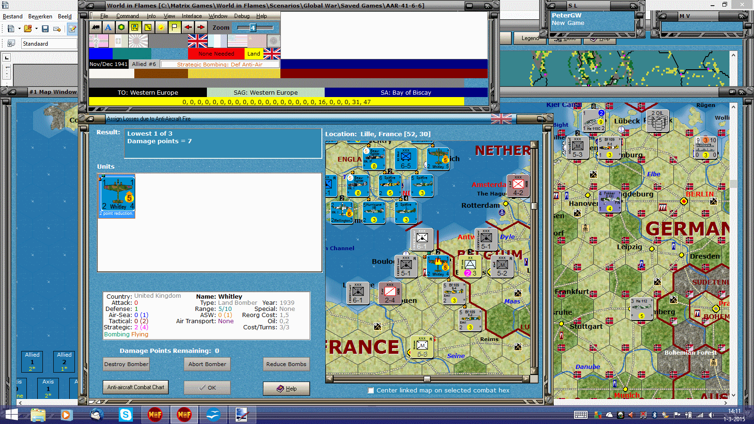Screen dimensions: 754x424
Task: Click the green hexagon toolbar icon
Action: (x=122, y=27)
